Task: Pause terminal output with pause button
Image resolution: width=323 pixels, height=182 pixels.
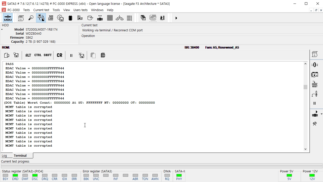Action: tap(71, 55)
